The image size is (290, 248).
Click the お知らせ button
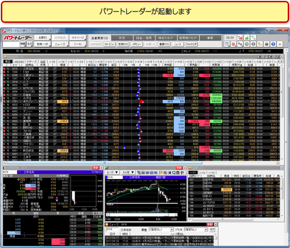pyautogui.click(x=42, y=37)
